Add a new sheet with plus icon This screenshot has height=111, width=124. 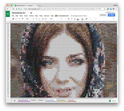tap(12, 101)
